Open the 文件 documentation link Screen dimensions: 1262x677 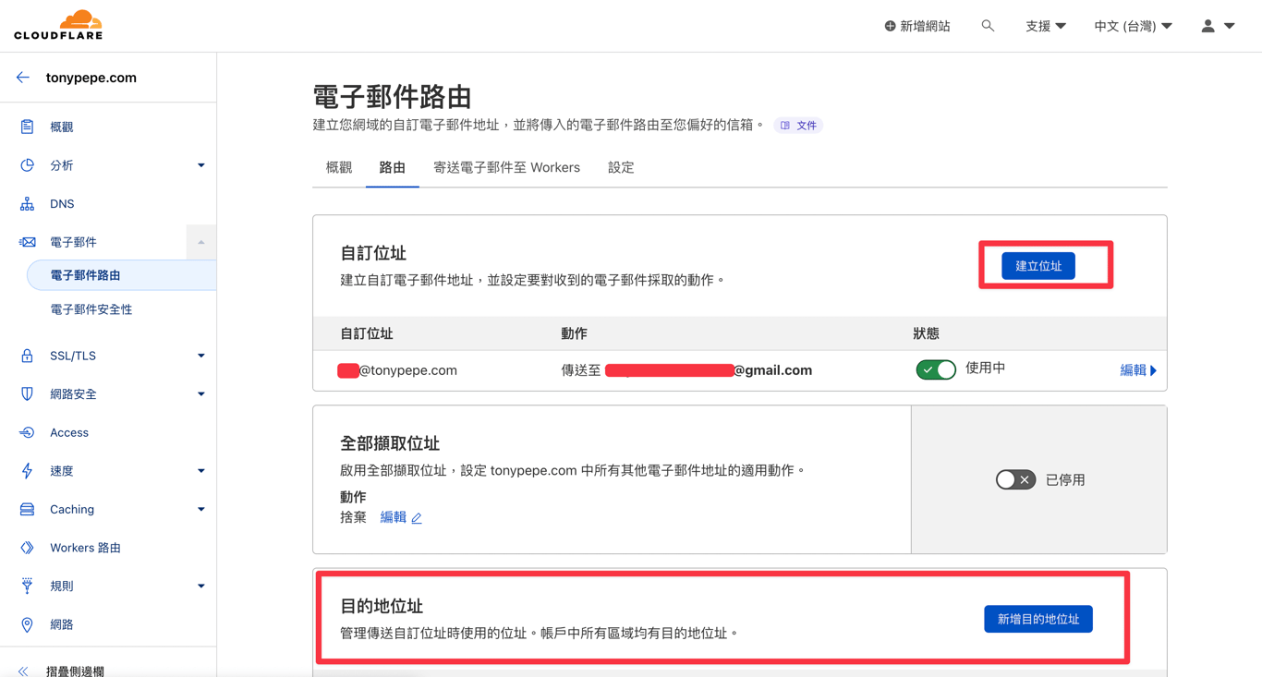tap(798, 126)
